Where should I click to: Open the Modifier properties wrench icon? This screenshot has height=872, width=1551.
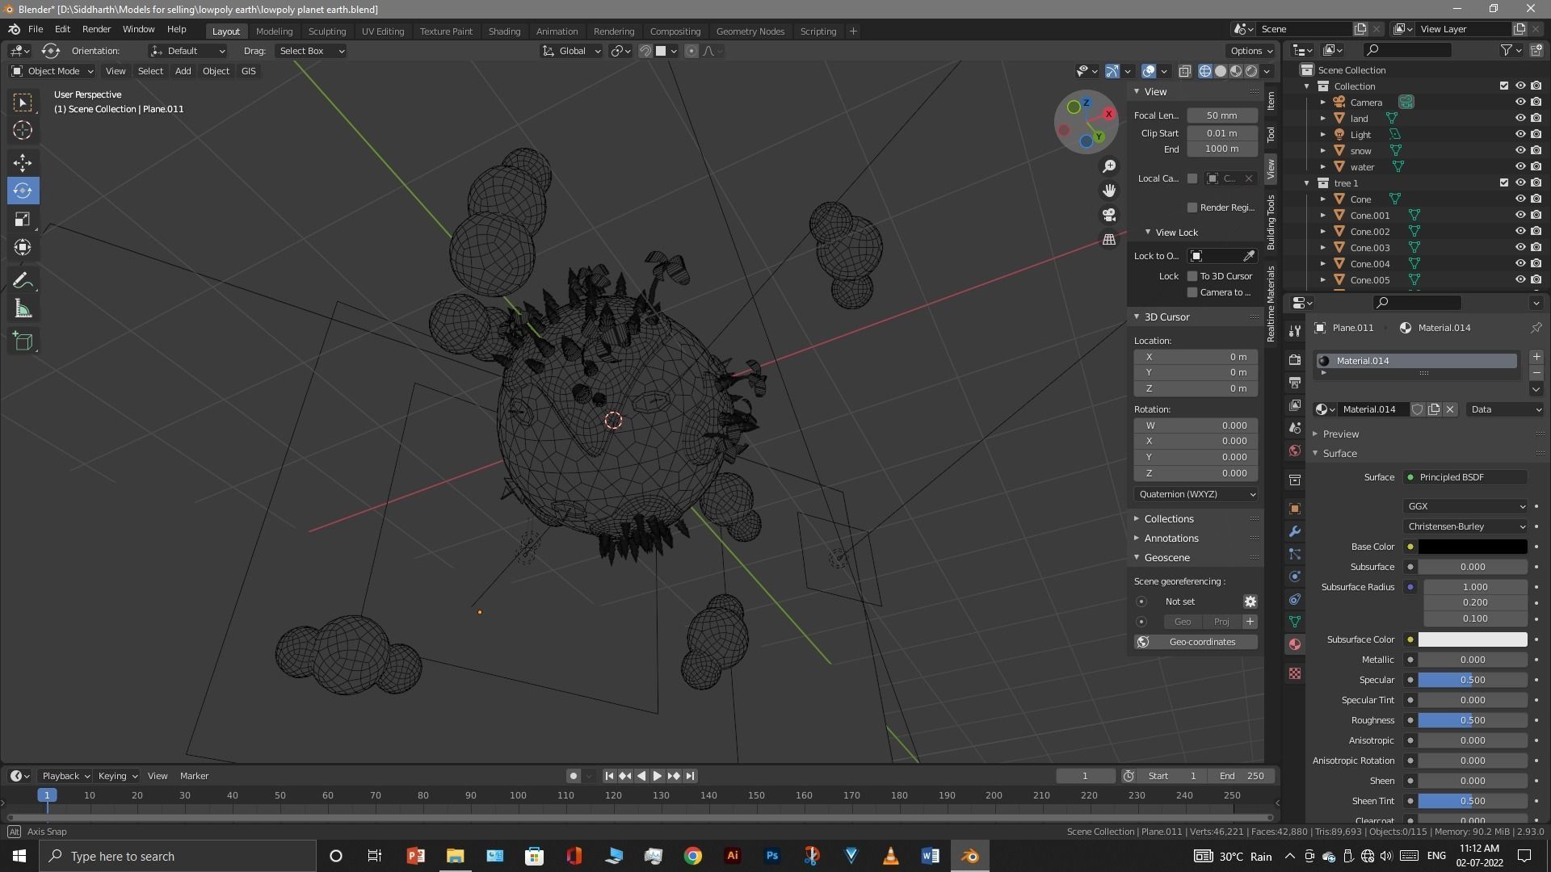1295,531
